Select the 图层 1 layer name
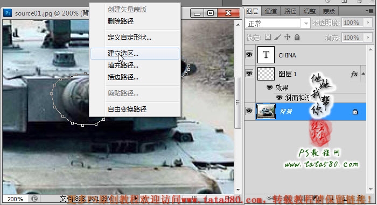 [x=287, y=74]
